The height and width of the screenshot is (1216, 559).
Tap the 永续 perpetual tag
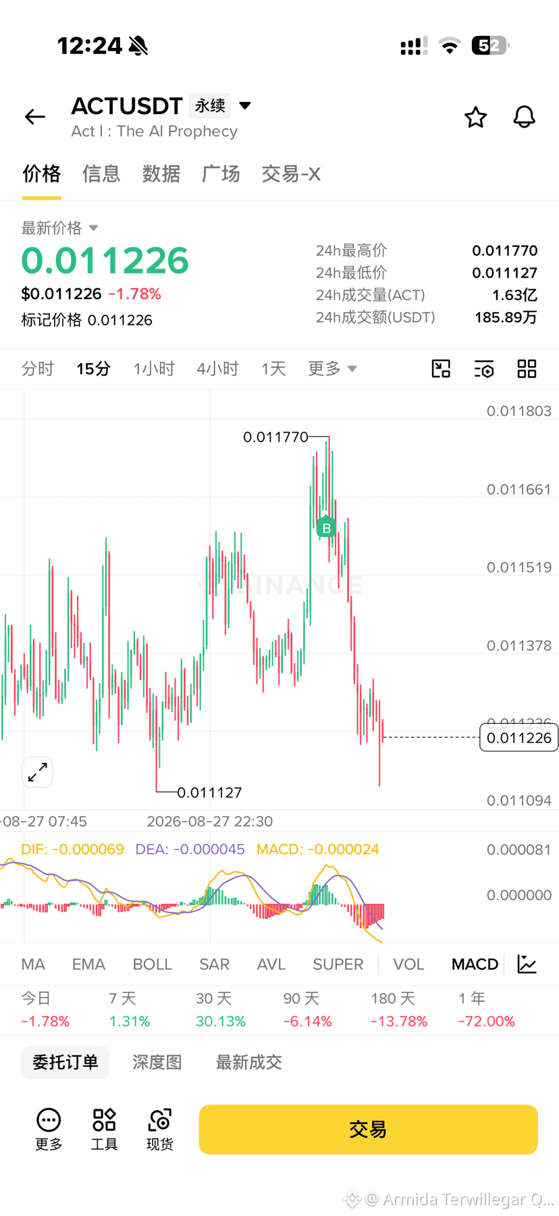(210, 105)
